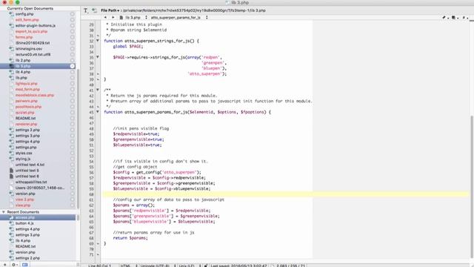Close lib 2.php using its circle button
Image resolution: width=474 pixels, height=267 pixels.
point(73,60)
